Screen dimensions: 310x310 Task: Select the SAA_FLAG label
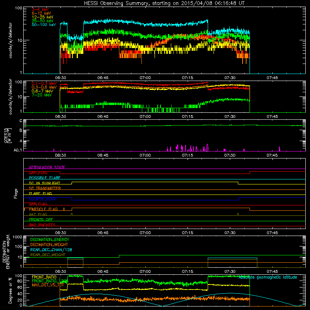coord(38,204)
